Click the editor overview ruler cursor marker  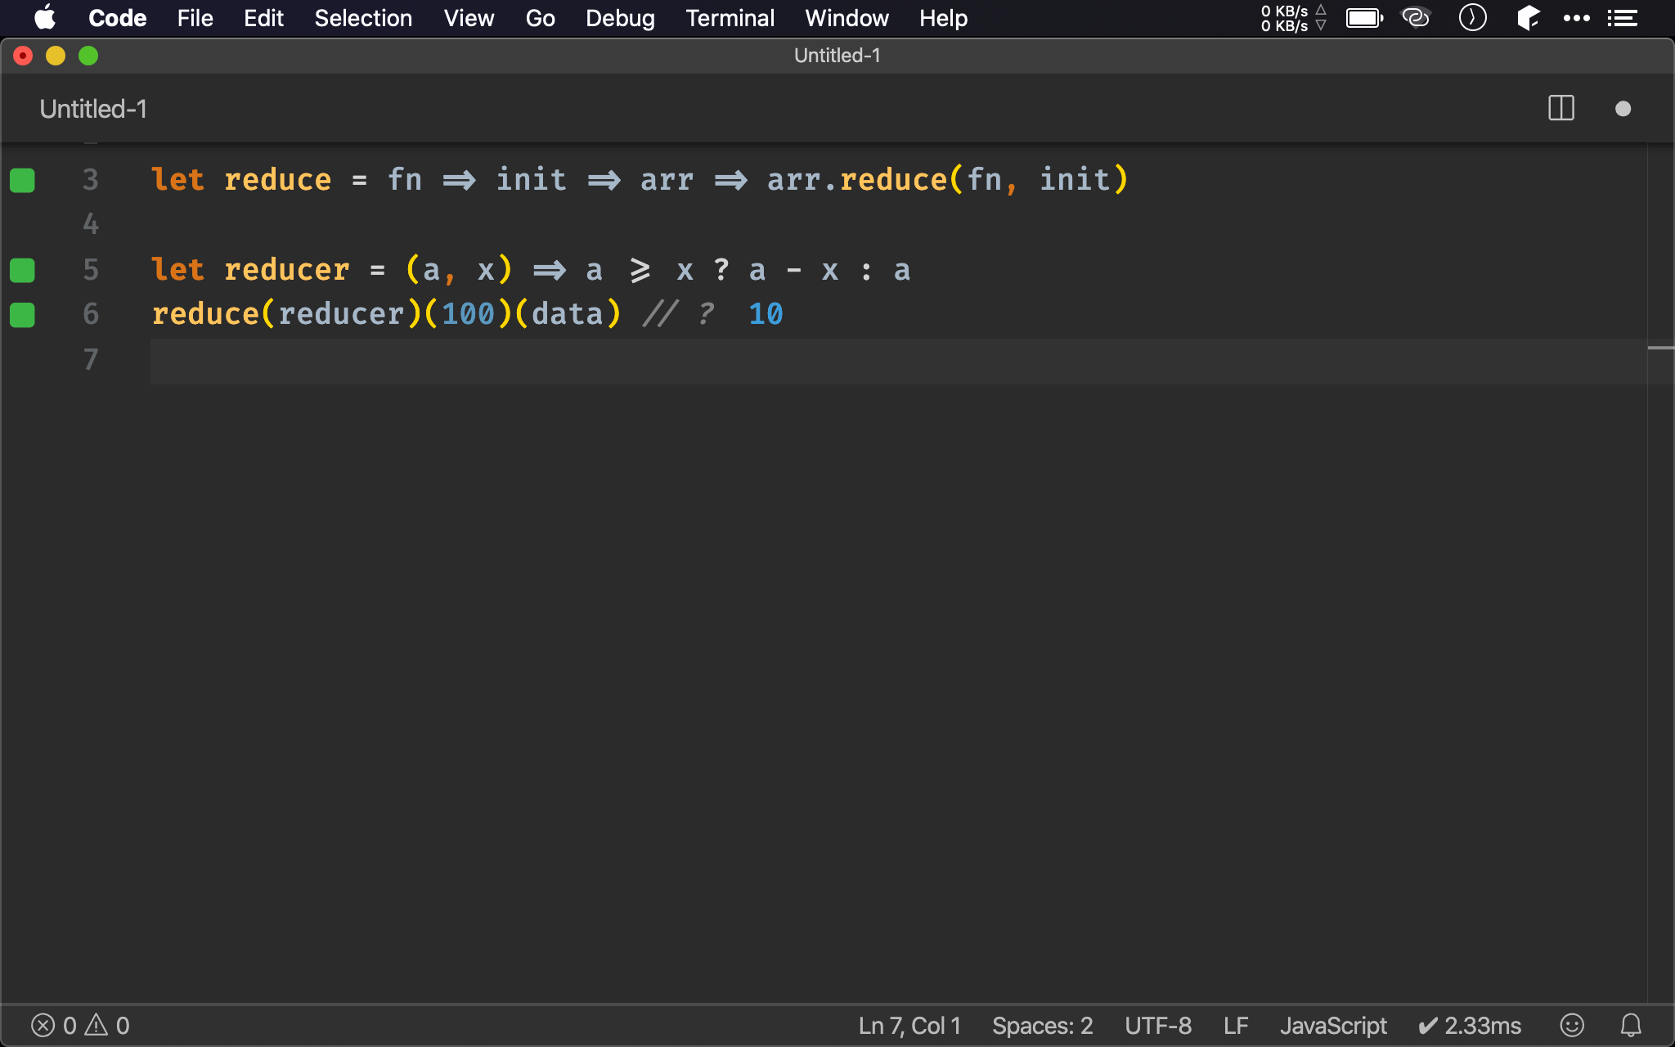pyautogui.click(x=1660, y=348)
